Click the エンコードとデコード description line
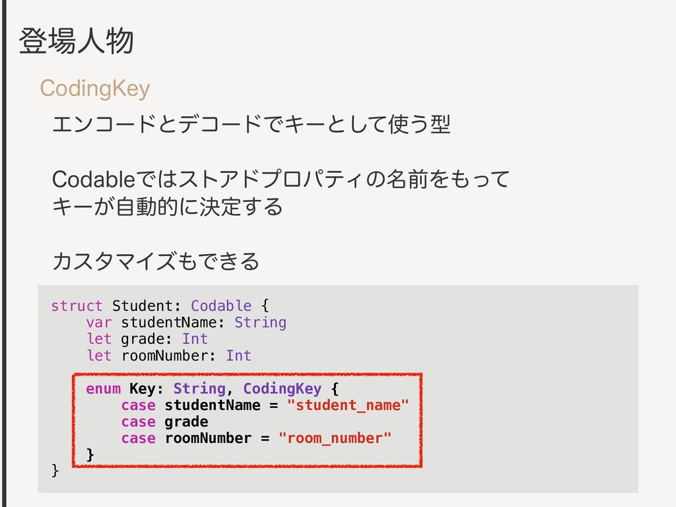 [252, 124]
